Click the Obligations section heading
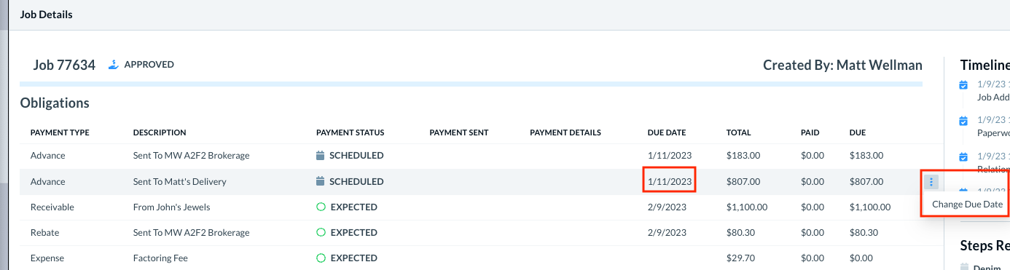Viewport: 1010px width, 270px height. point(55,103)
